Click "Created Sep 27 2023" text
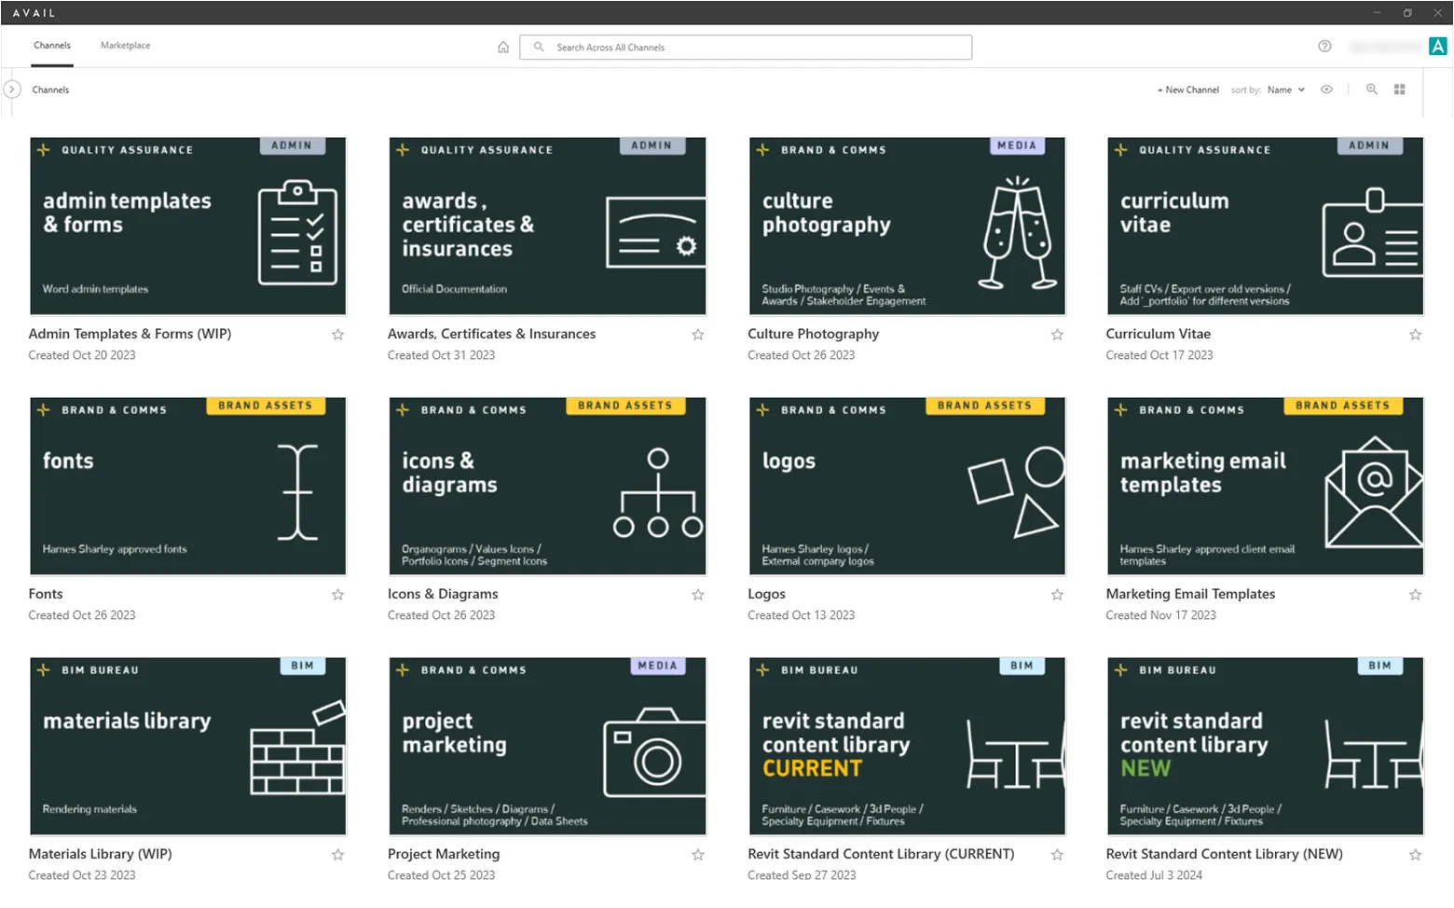 pyautogui.click(x=802, y=875)
